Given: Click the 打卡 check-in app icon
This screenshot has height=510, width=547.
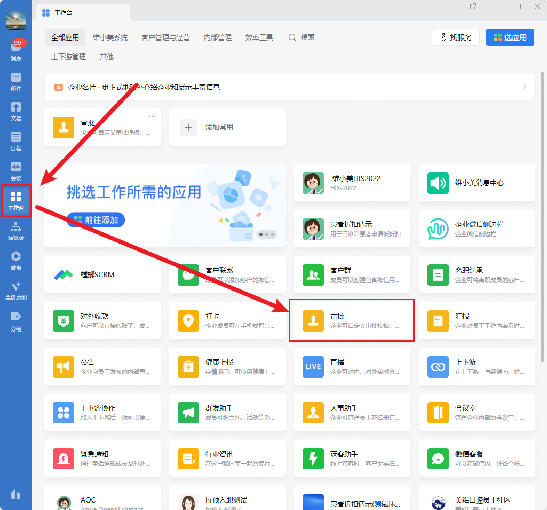Looking at the screenshot, I should pyautogui.click(x=188, y=320).
